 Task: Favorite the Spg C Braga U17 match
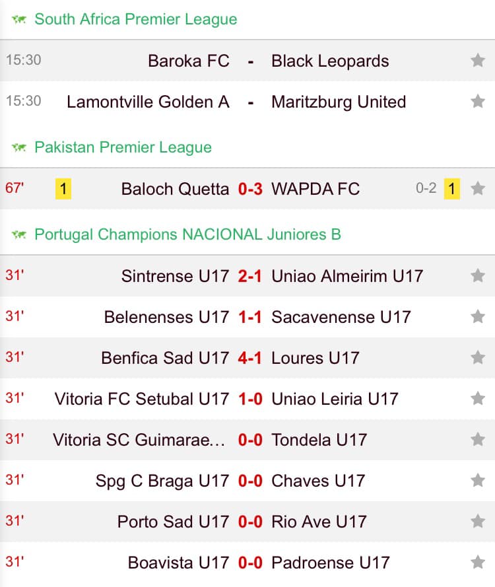[x=478, y=480]
